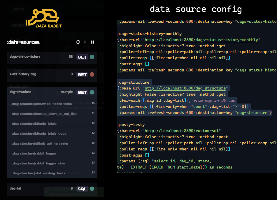Screen dimensions: 277x200
Task: Click the "count" string in poller-reqs
Action: pyautogui.click(x=199, y=106)
